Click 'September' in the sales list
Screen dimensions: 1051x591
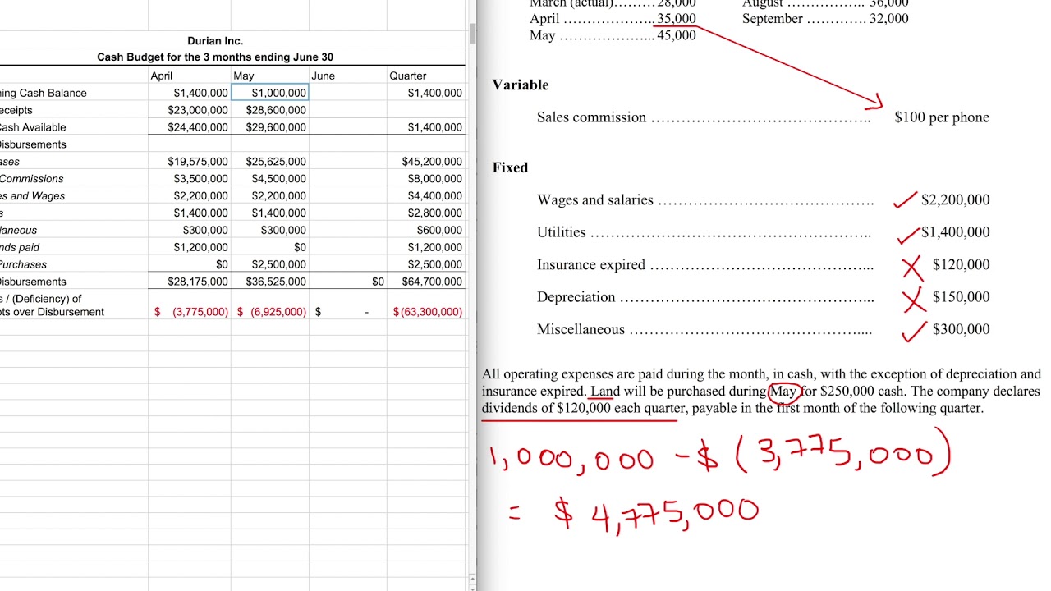click(772, 19)
